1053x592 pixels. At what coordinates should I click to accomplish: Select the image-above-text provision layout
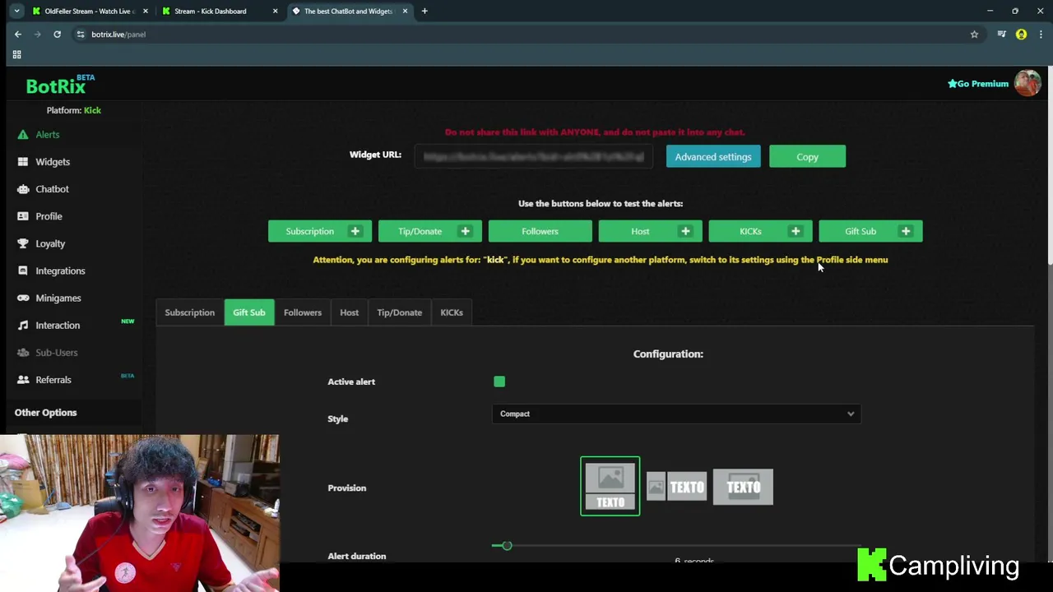tap(610, 486)
